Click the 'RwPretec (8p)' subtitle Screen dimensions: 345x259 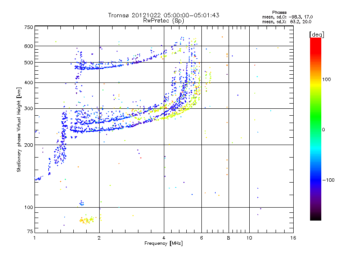(x=163, y=21)
